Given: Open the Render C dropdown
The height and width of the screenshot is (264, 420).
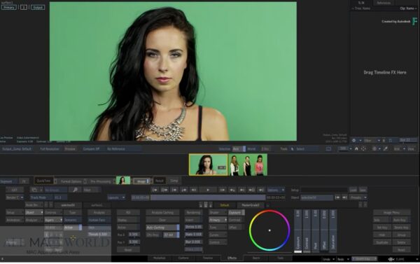Looking at the screenshot, I should pyautogui.click(x=15, y=197).
